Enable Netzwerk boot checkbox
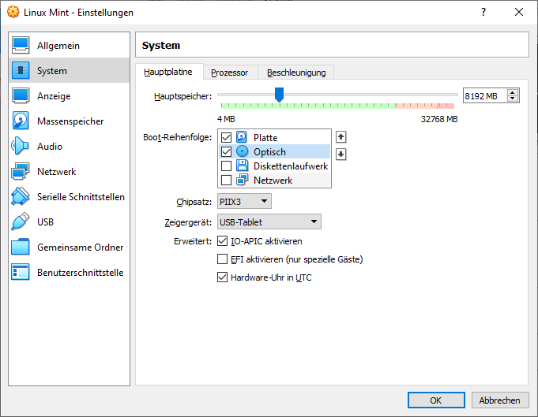Screen dimensions: 538x417 point(226,180)
